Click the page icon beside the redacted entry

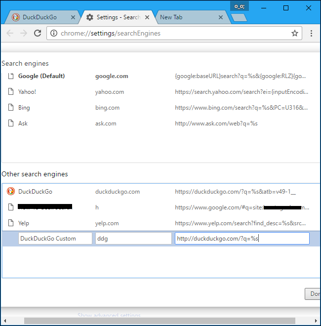pyautogui.click(x=11, y=207)
